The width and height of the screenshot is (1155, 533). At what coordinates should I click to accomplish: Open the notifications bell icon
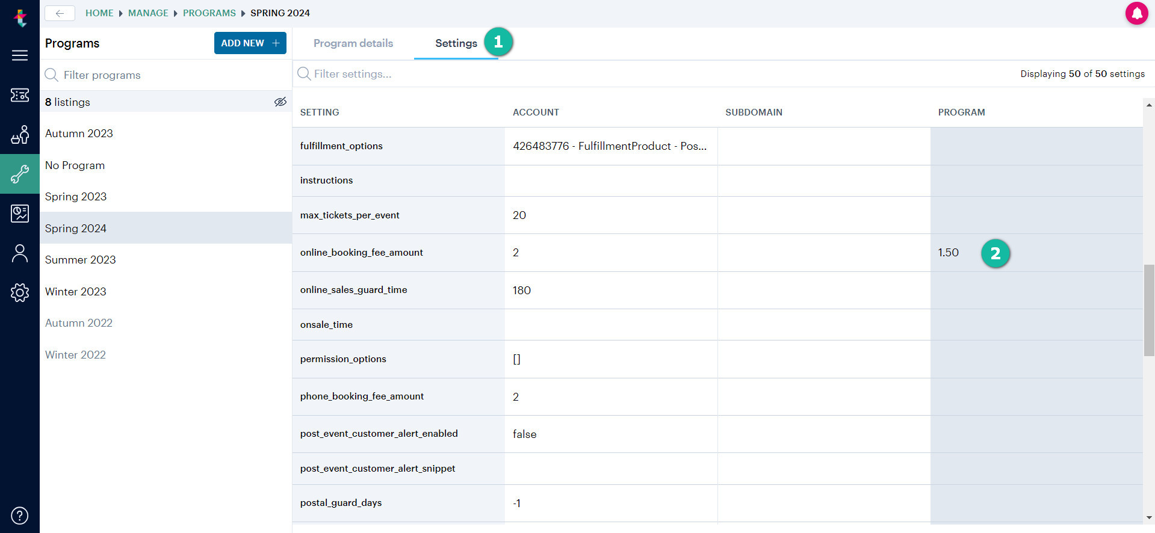[1136, 13]
